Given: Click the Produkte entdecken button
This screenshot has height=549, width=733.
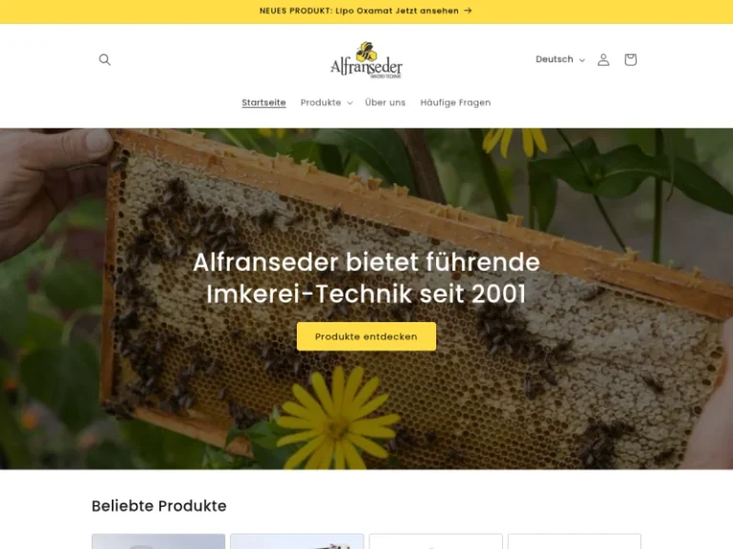Looking at the screenshot, I should point(366,336).
